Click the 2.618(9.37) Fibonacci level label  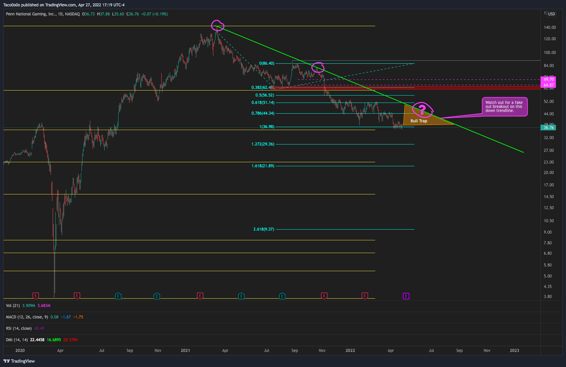[x=264, y=229]
